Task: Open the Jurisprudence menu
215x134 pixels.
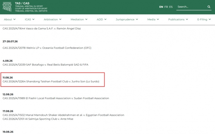Action: 127,19
